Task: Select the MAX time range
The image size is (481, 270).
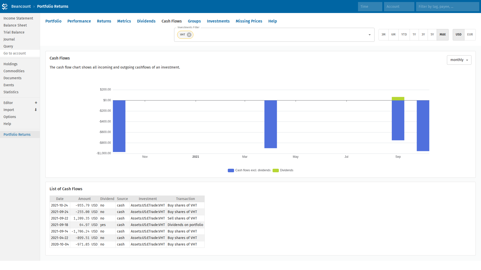Action: [x=442, y=34]
